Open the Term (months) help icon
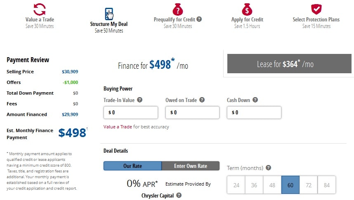This screenshot has height=200, width=354. coord(268,168)
